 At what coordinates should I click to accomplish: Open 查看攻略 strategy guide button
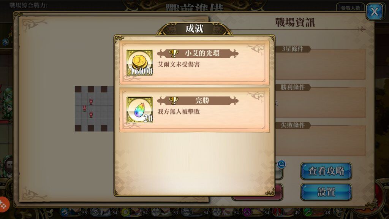(x=326, y=171)
